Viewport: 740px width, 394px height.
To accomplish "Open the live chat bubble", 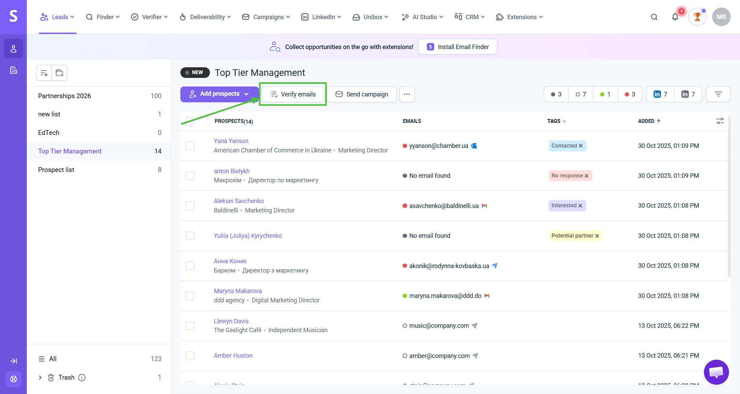I will tap(716, 372).
